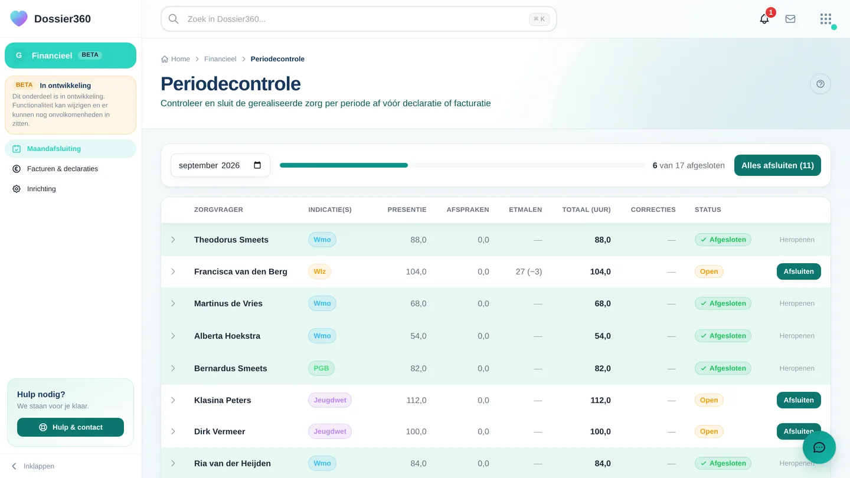Click the Jeugdwet badge for Klasina Peters
The height and width of the screenshot is (478, 850).
330,400
